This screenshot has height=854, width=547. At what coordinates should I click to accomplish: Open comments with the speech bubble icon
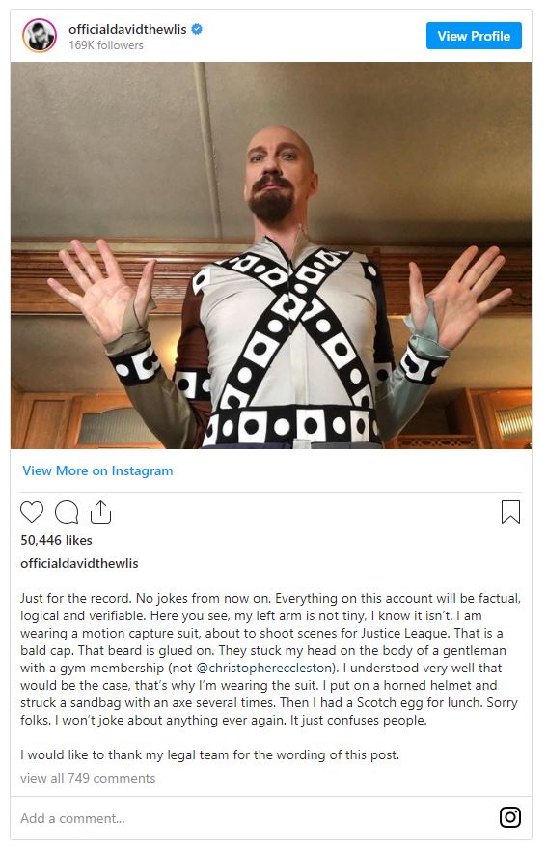[x=67, y=513]
